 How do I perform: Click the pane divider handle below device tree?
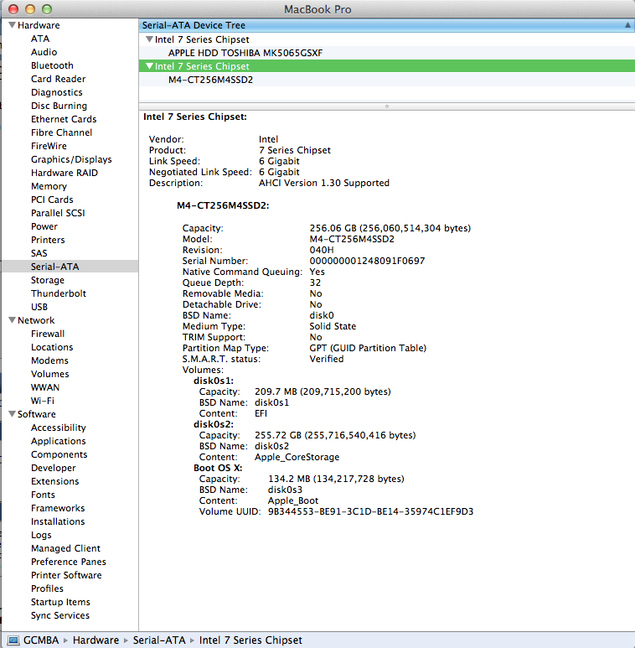tap(387, 106)
